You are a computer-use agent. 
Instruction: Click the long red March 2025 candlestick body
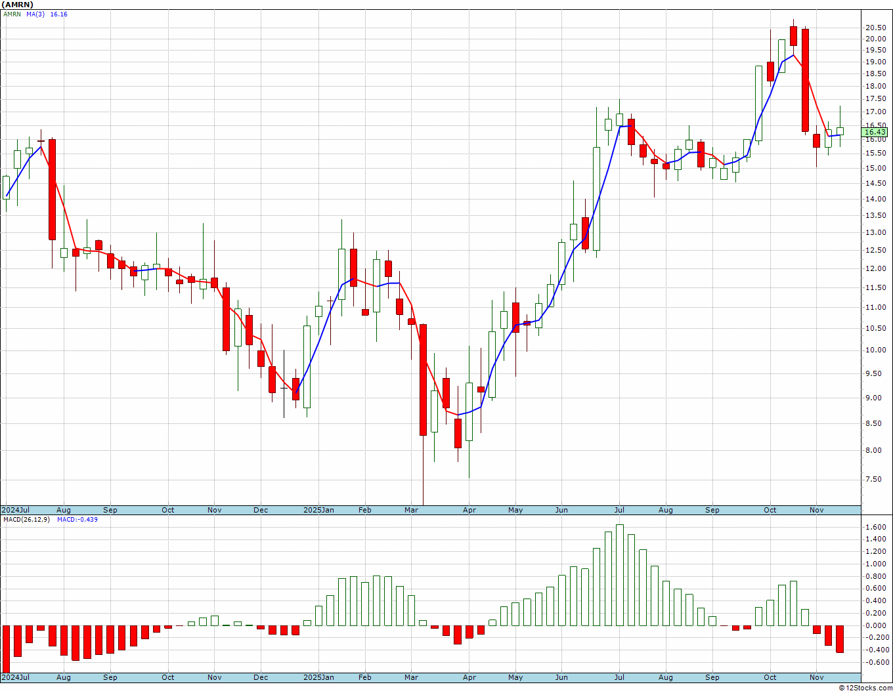pos(424,380)
